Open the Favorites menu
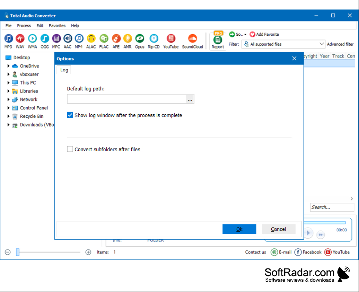The width and height of the screenshot is (359, 292). click(57, 26)
